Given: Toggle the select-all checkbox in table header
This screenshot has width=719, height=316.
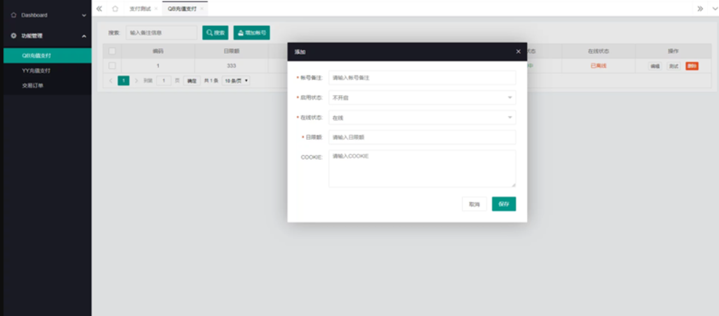Looking at the screenshot, I should coord(112,51).
